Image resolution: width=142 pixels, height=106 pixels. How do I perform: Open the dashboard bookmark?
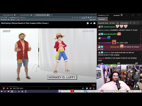(x=4, y=20)
